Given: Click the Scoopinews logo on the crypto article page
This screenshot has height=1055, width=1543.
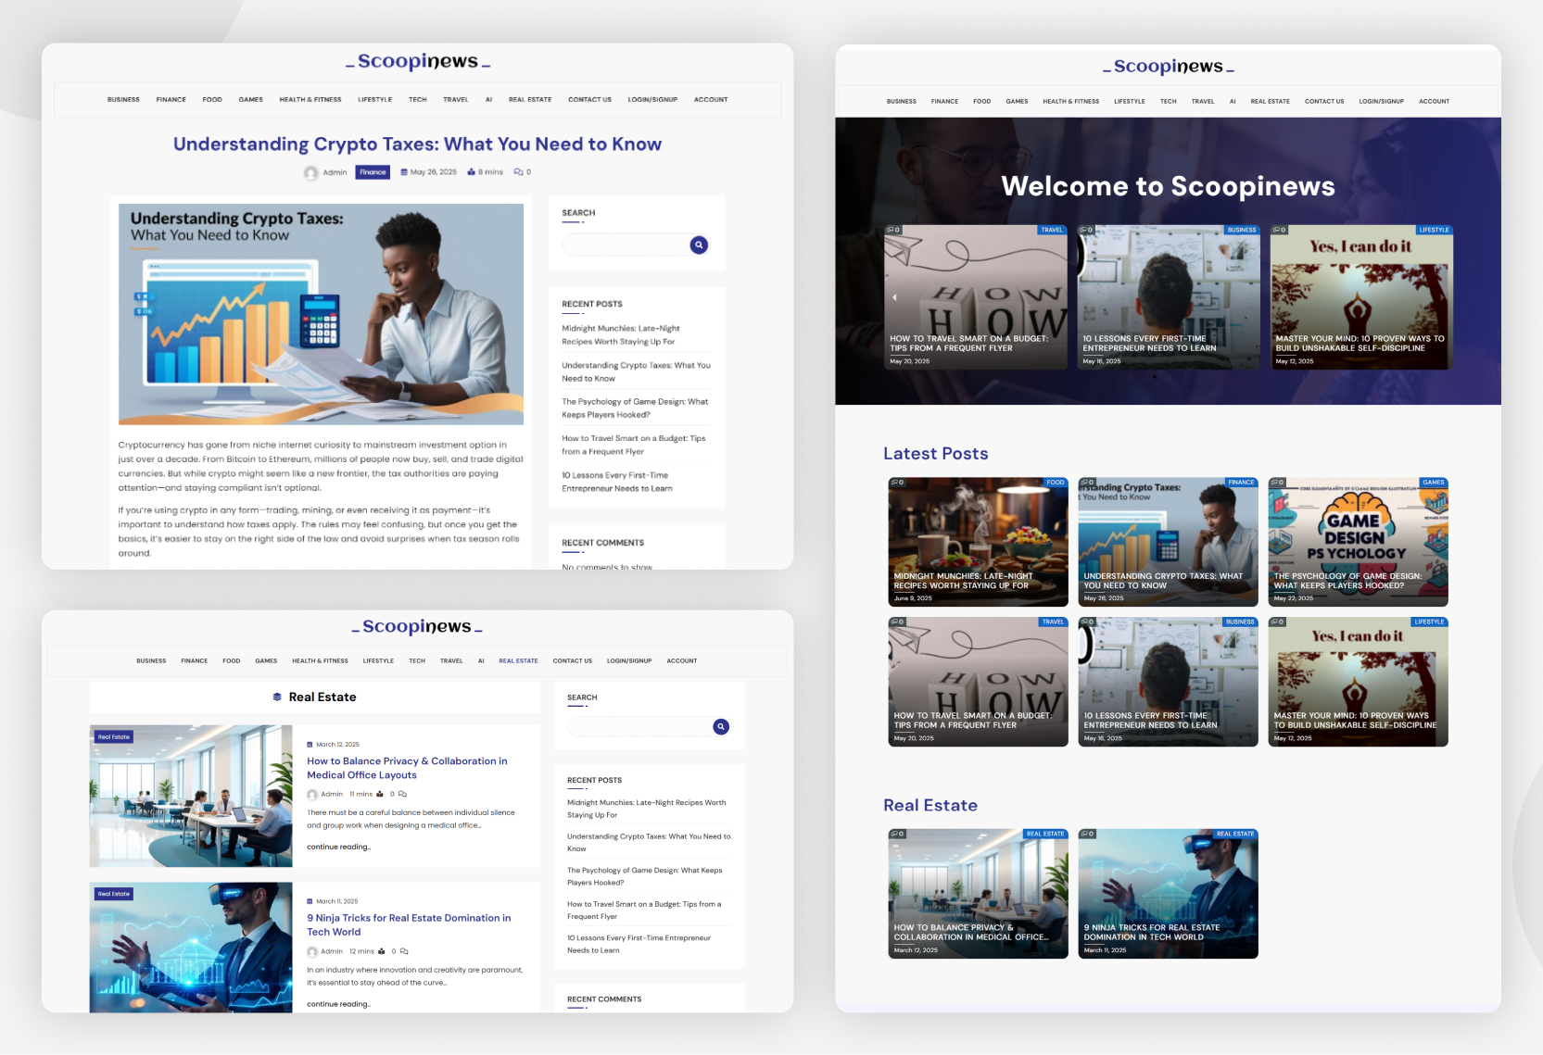Looking at the screenshot, I should click(418, 61).
